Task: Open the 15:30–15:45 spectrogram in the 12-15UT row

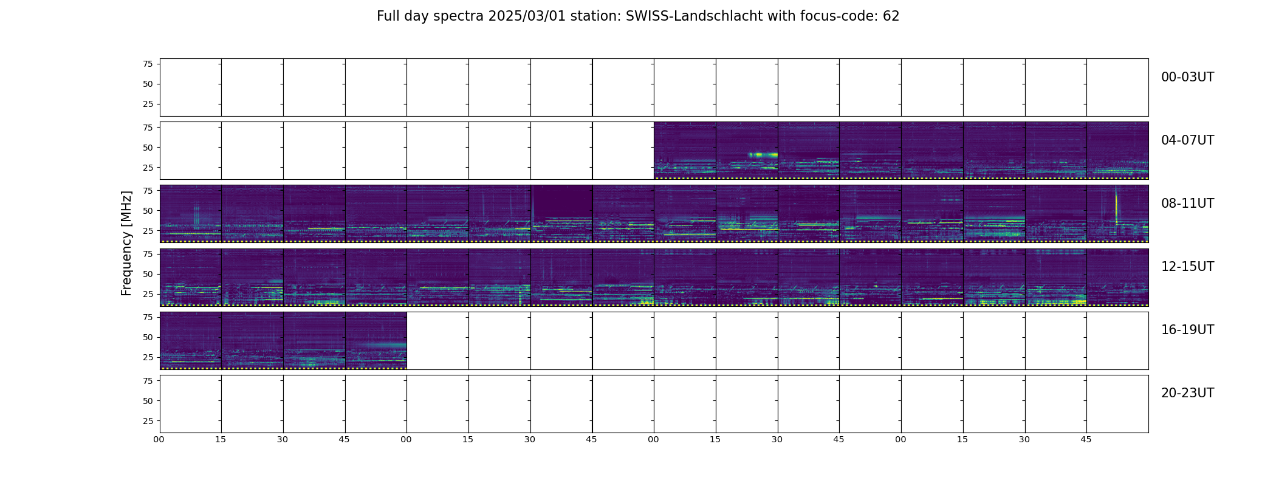Action: point(1055,277)
